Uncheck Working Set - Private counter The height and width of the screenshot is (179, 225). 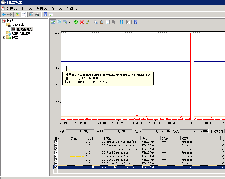pos(56,167)
